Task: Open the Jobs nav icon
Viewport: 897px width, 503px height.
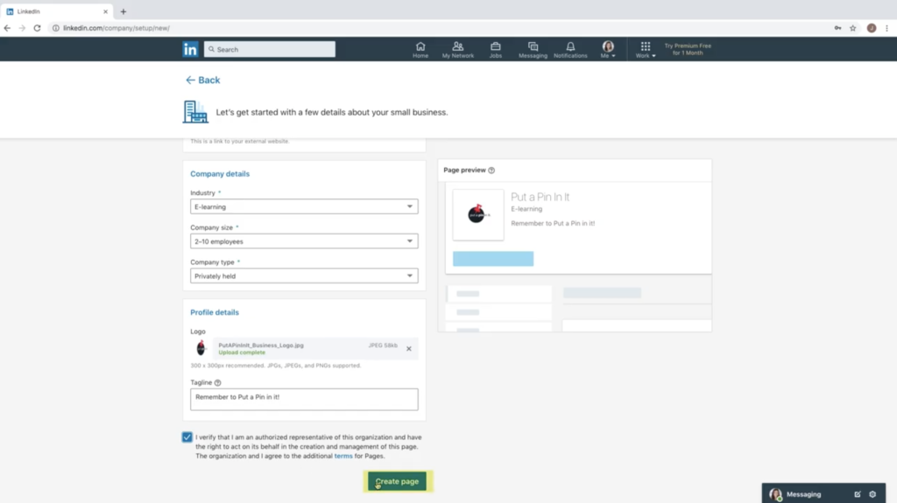Action: click(496, 50)
